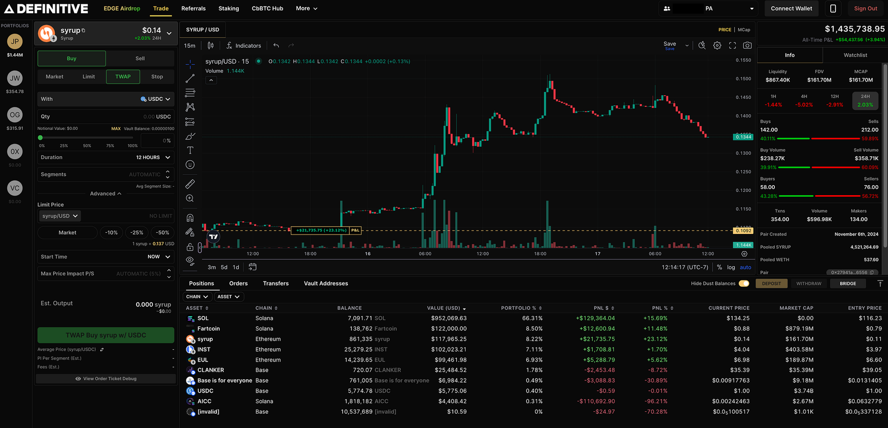Open the TradingView logo link
This screenshot has width=888, height=428.
click(214, 237)
